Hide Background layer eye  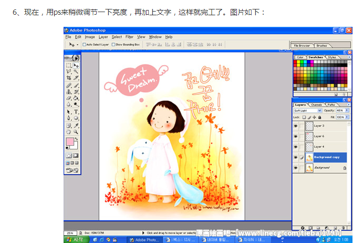296,168
